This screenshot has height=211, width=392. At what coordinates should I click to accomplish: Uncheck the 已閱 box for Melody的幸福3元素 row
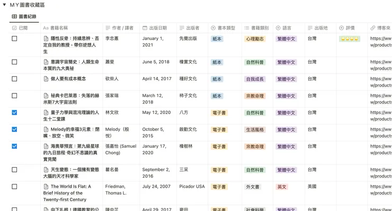coord(14,129)
